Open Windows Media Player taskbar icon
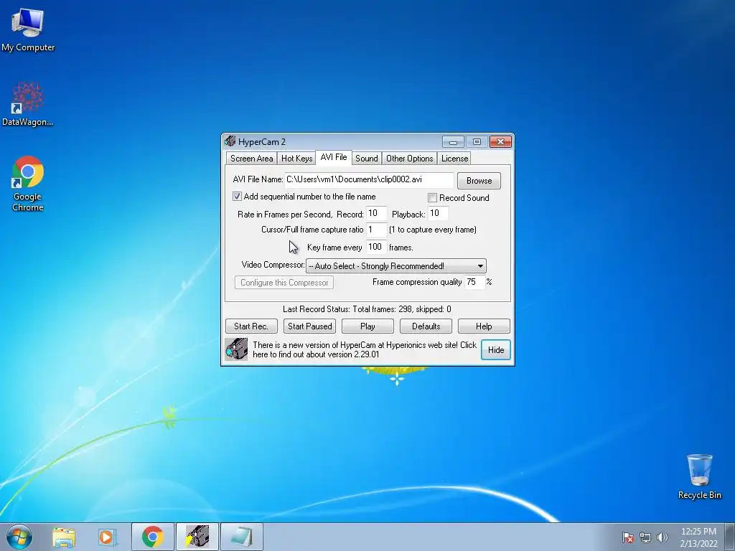735x551 pixels. coord(108,537)
